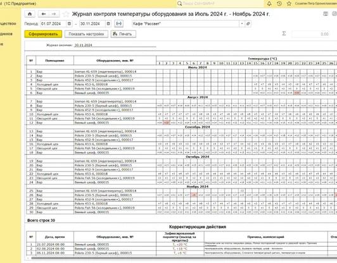Select corrective entry 21.07.2024 08:00
Screen dimensions: 337x263
(x=55, y=244)
